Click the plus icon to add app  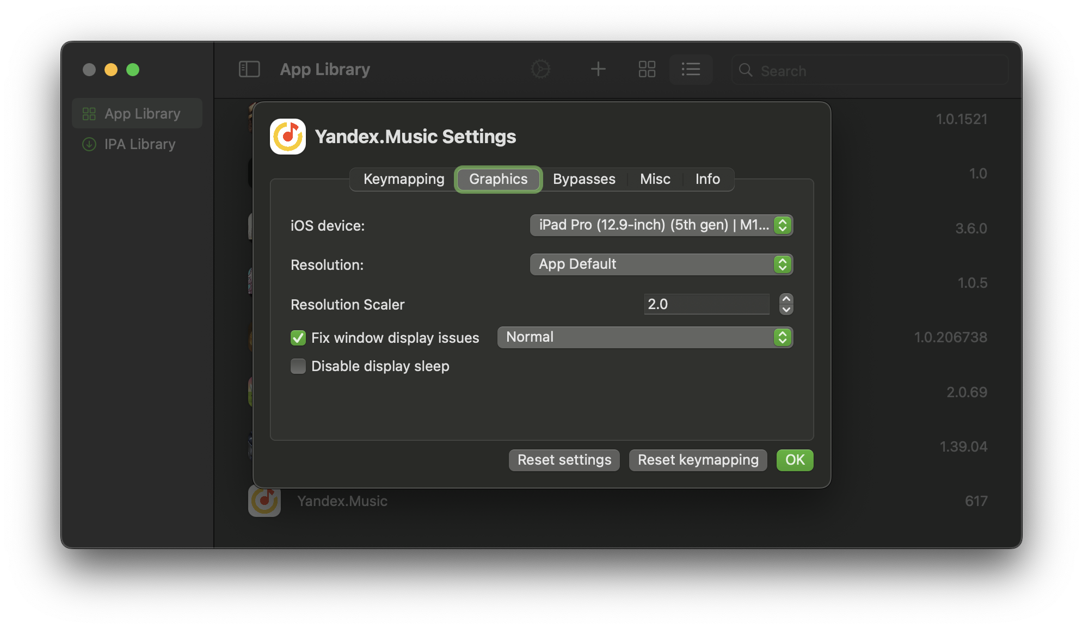(x=598, y=69)
